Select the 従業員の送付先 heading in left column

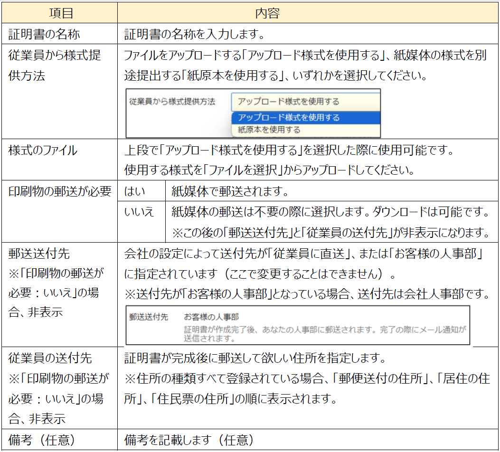50,358
